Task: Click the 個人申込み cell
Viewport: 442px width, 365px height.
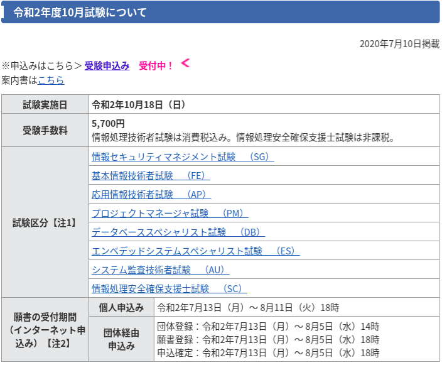Action: [x=122, y=307]
